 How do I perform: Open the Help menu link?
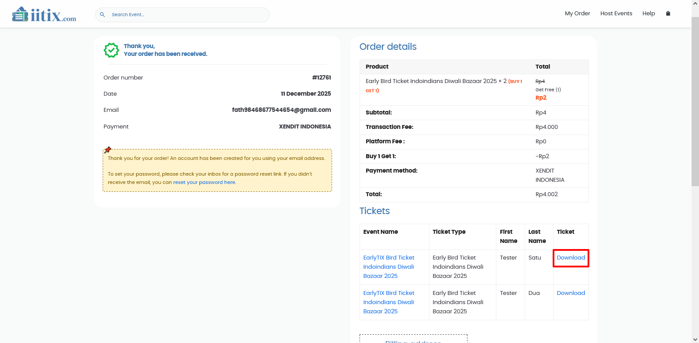(x=648, y=14)
